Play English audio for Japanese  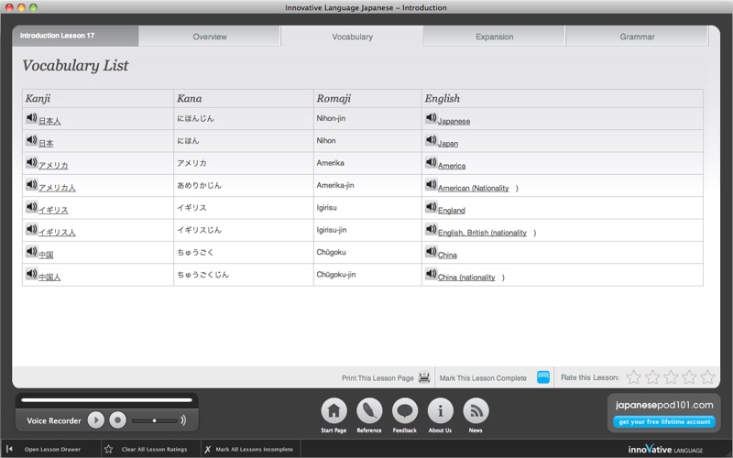(431, 118)
